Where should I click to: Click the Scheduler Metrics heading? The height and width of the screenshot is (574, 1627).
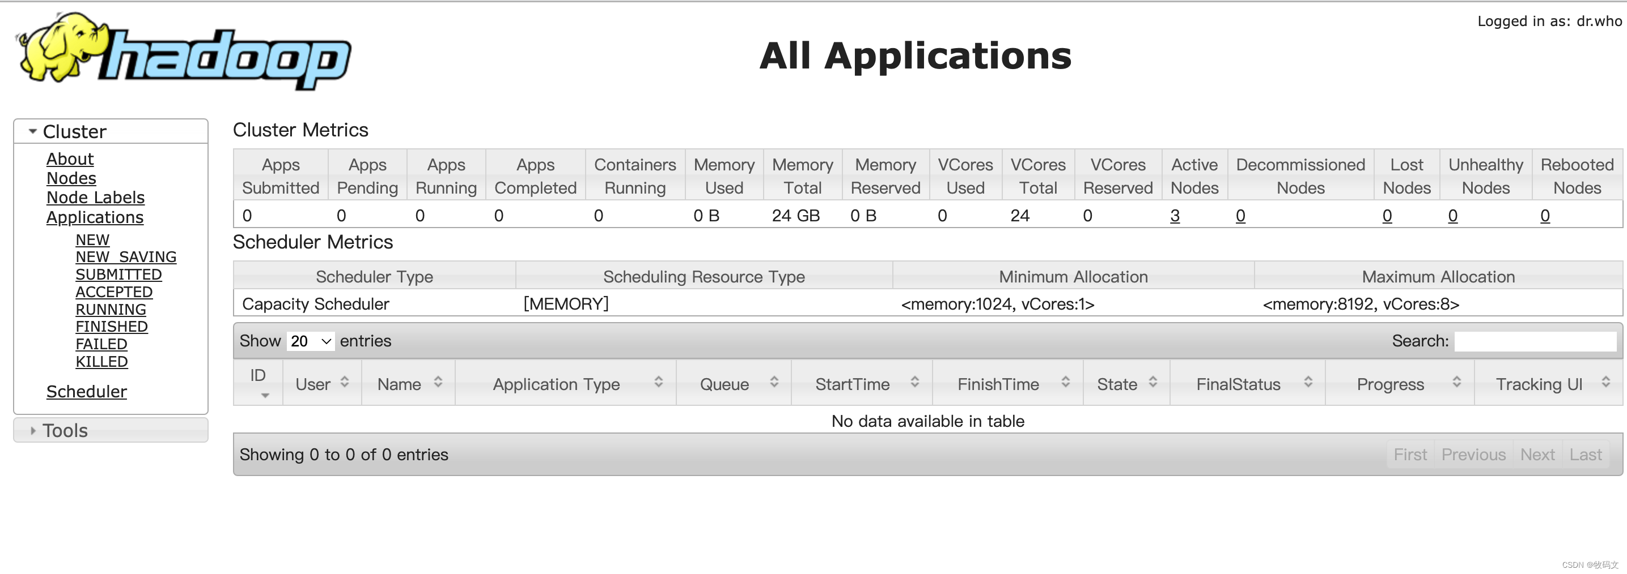point(312,242)
